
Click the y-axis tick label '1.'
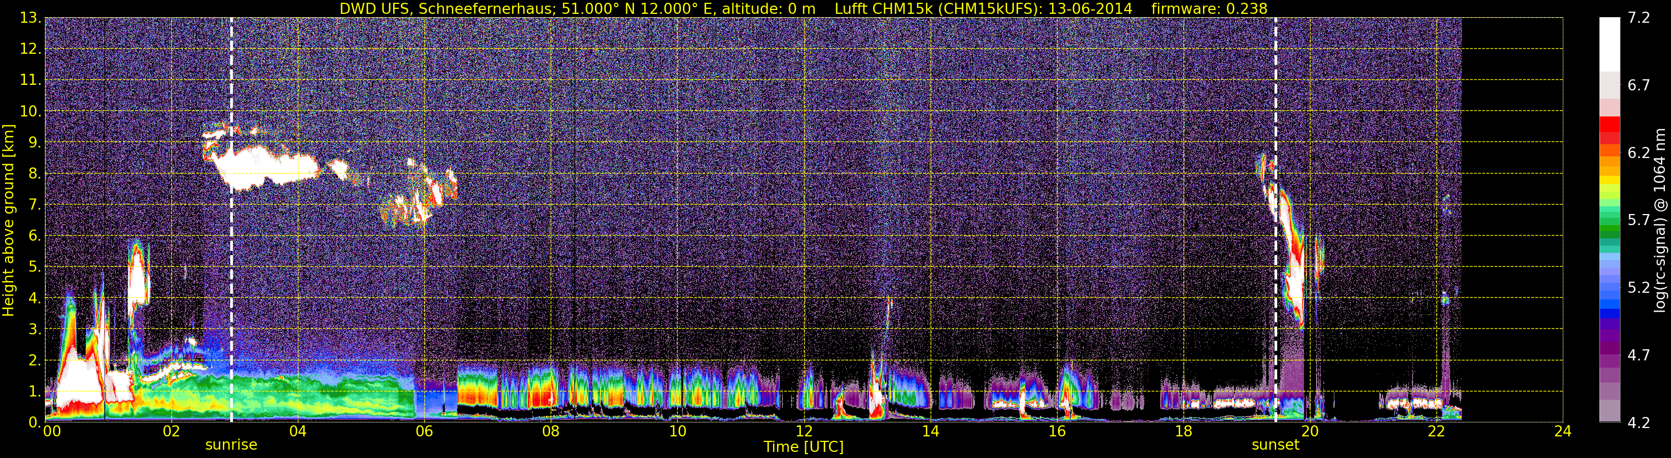(34, 392)
